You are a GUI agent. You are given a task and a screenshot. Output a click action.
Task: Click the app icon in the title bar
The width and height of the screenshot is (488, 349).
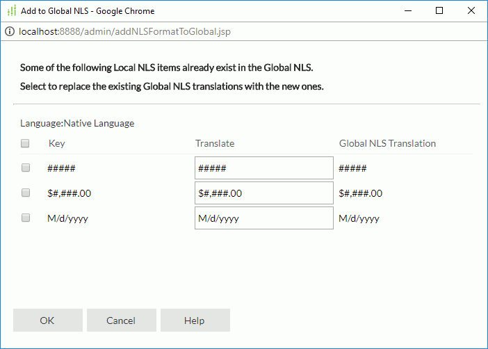click(x=12, y=11)
